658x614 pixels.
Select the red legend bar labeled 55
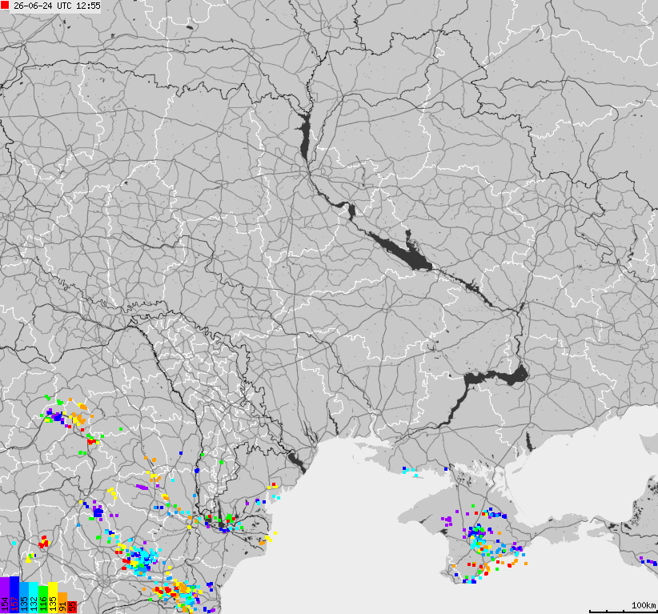(x=72, y=608)
